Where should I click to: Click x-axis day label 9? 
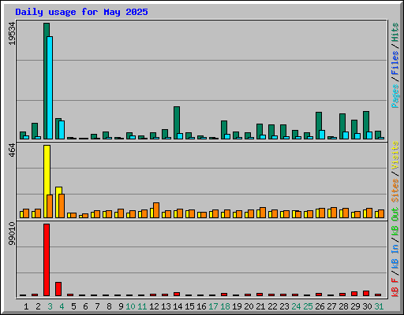pyautogui.click(x=121, y=306)
